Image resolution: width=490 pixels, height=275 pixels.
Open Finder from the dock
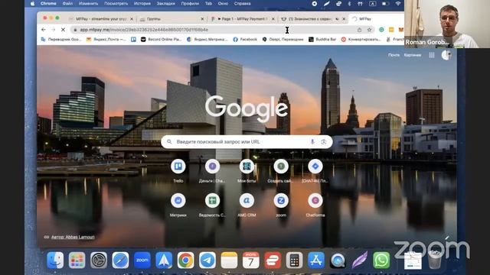click(x=55, y=260)
